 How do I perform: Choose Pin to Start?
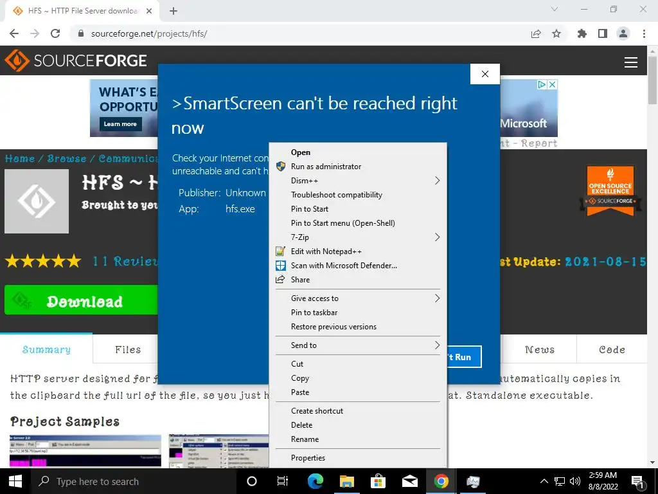[x=358, y=209]
